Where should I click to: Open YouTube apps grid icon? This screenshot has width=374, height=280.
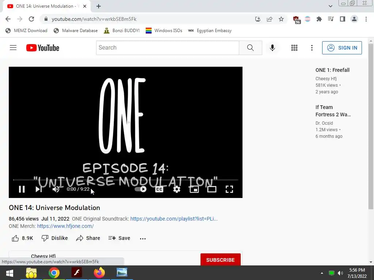(294, 48)
